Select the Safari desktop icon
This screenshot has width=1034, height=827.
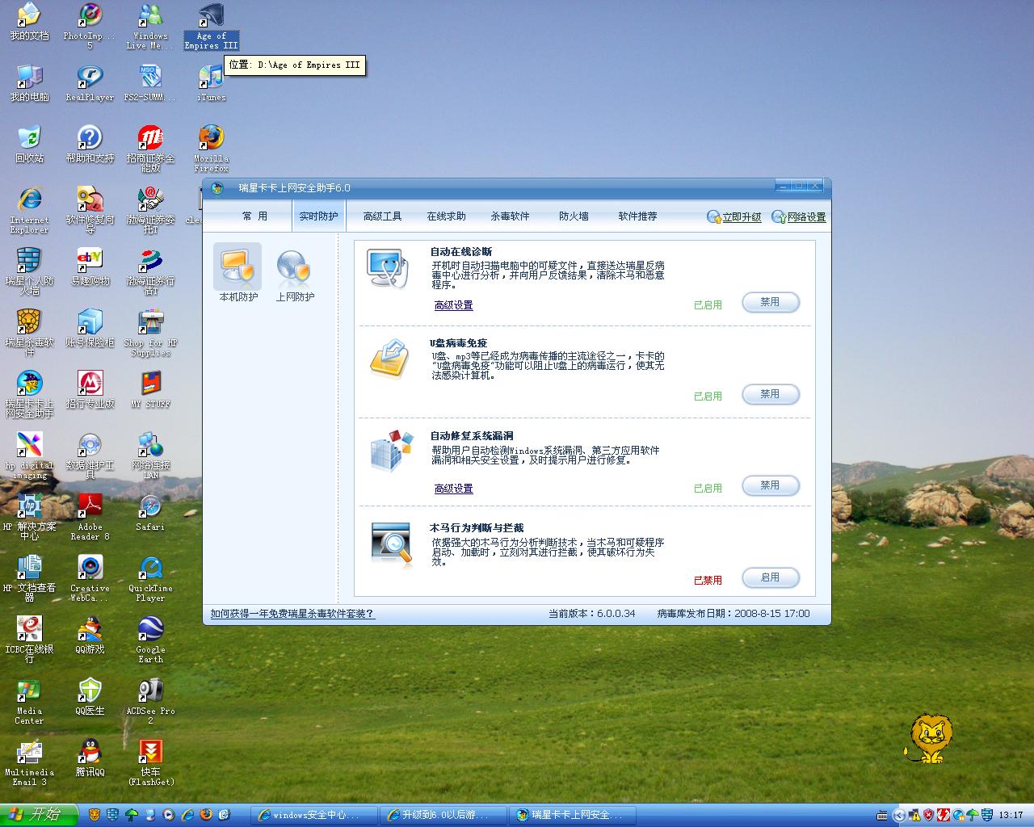coord(150,514)
